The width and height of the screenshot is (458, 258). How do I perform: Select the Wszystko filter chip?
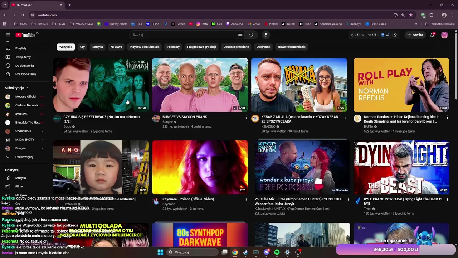pyautogui.click(x=66, y=47)
